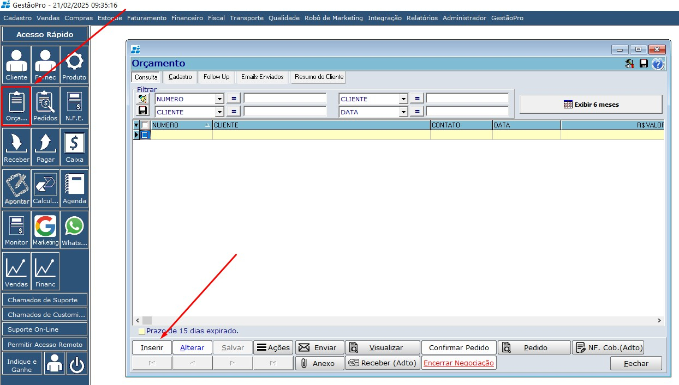Open the Relatórios menu

(422, 18)
